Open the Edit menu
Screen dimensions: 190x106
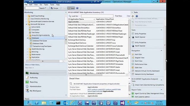[x=31, y=5]
